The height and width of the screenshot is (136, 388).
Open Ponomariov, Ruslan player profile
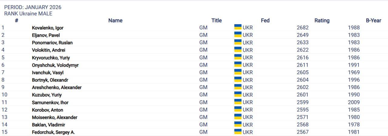[52, 43]
